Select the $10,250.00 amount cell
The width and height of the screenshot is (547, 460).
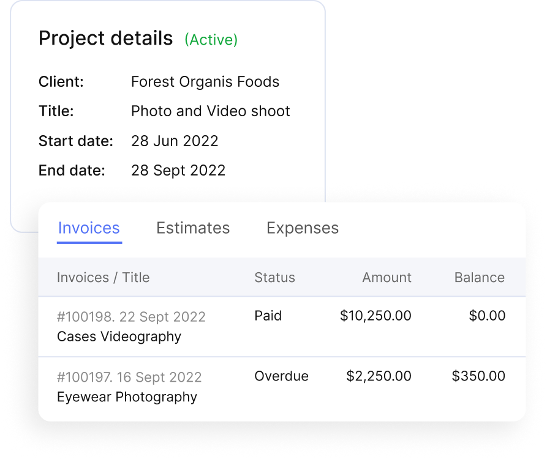pyautogui.click(x=375, y=316)
